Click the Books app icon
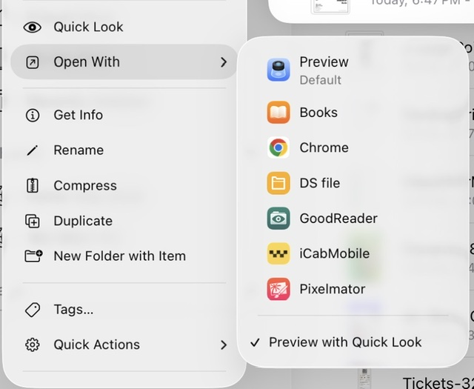 point(278,113)
